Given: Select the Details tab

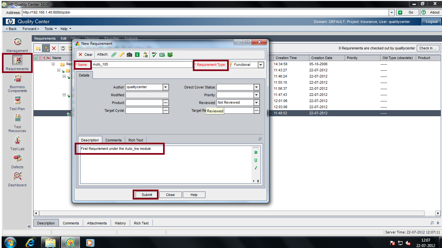Looking at the screenshot, I should (84, 75).
